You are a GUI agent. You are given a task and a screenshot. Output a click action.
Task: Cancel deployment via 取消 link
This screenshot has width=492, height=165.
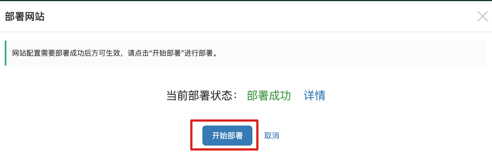click(272, 136)
